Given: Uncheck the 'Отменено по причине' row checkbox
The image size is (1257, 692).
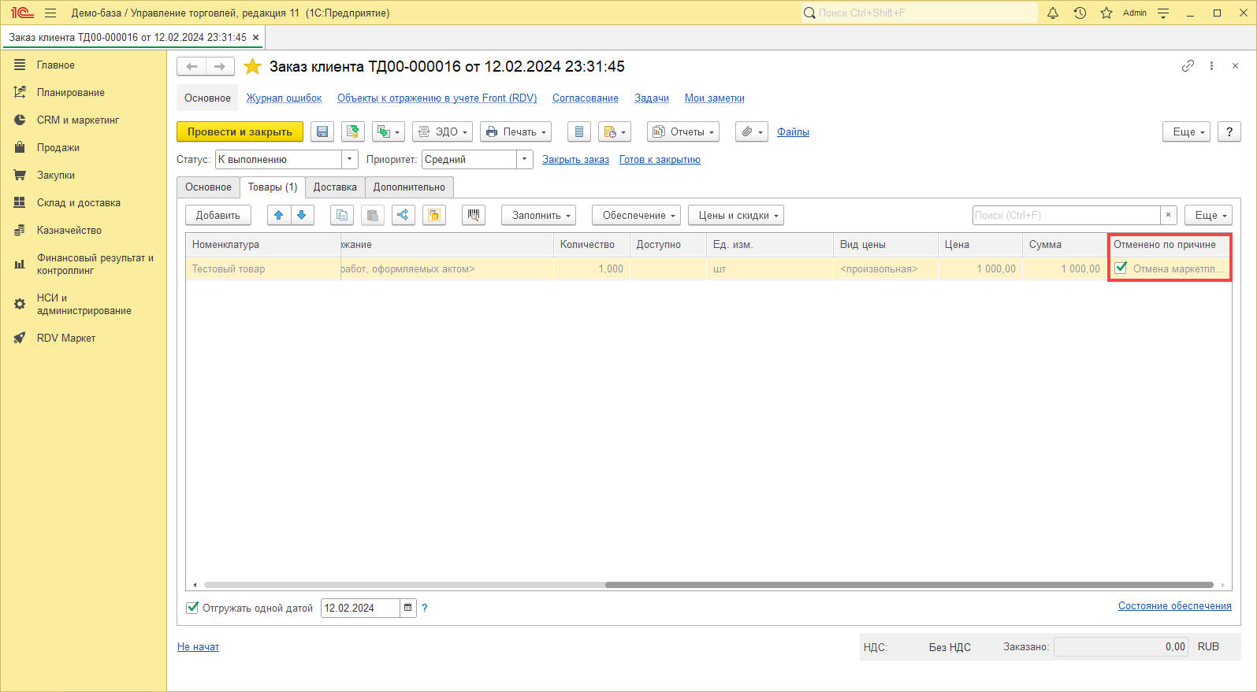Looking at the screenshot, I should [x=1121, y=268].
